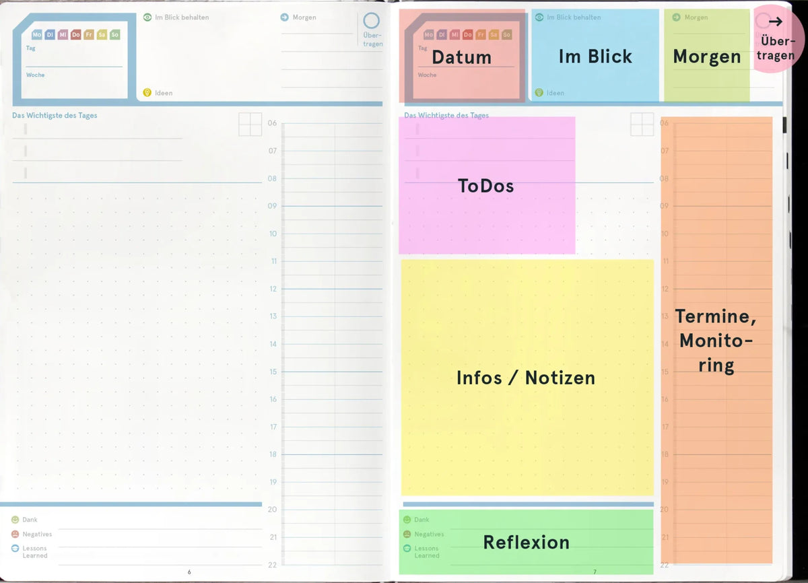Click the Infos / Notizen label
Viewport: 808px width, 583px height.
tap(526, 378)
